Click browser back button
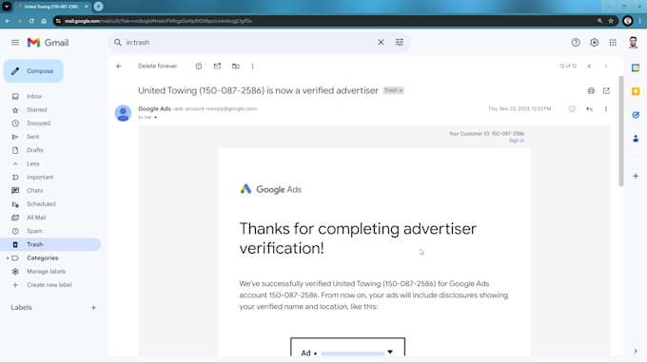 coord(7,21)
